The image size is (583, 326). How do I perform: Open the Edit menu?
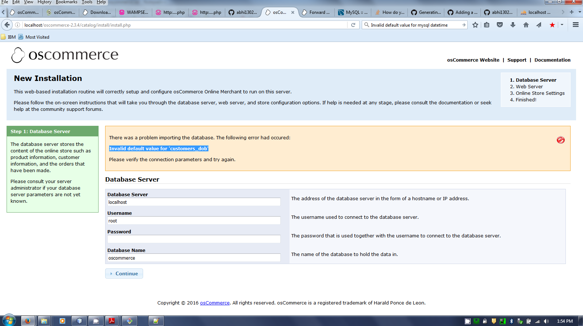coord(16,2)
